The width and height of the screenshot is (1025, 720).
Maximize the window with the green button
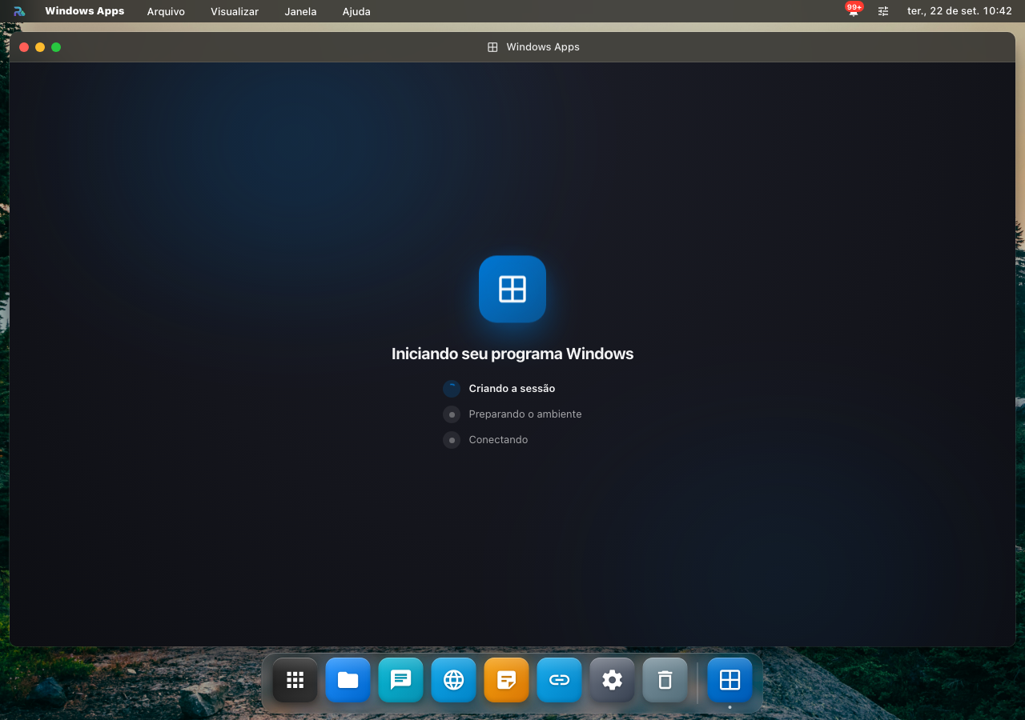coord(56,47)
